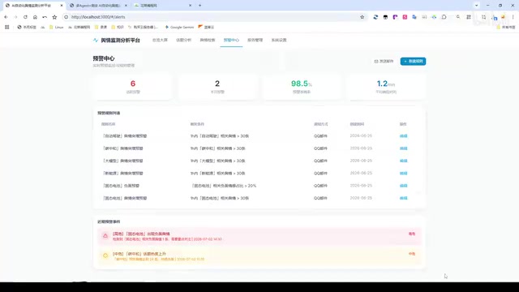The height and width of the screenshot is (292, 519).
Task: Open the blue sync arrows extension icon
Action: click(375, 17)
